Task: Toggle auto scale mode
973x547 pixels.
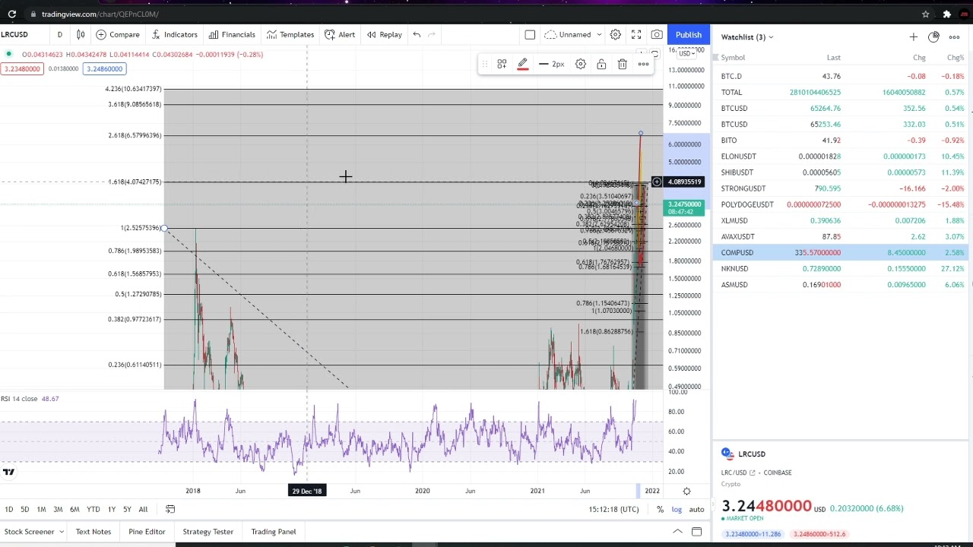Action: tap(696, 510)
